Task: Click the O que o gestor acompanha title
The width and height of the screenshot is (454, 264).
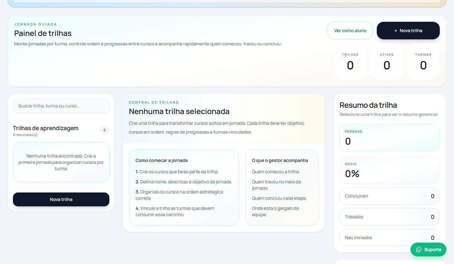Action: (x=280, y=160)
